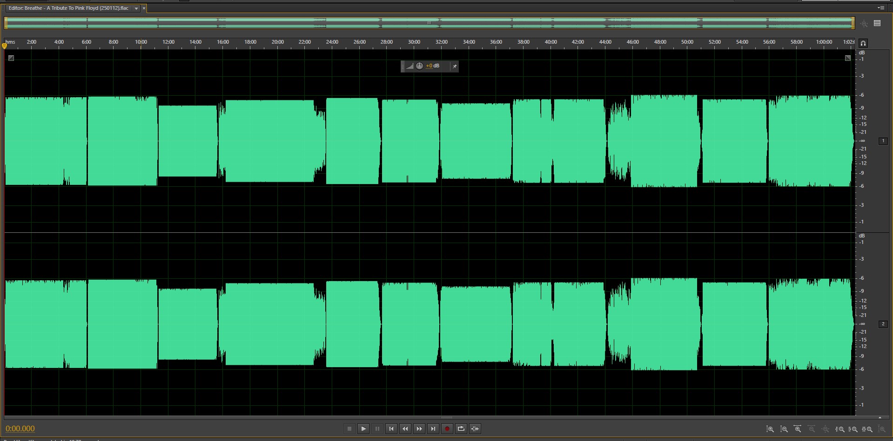Zoom in amplitude on the waveform
The width and height of the screenshot is (893, 441).
(x=770, y=429)
